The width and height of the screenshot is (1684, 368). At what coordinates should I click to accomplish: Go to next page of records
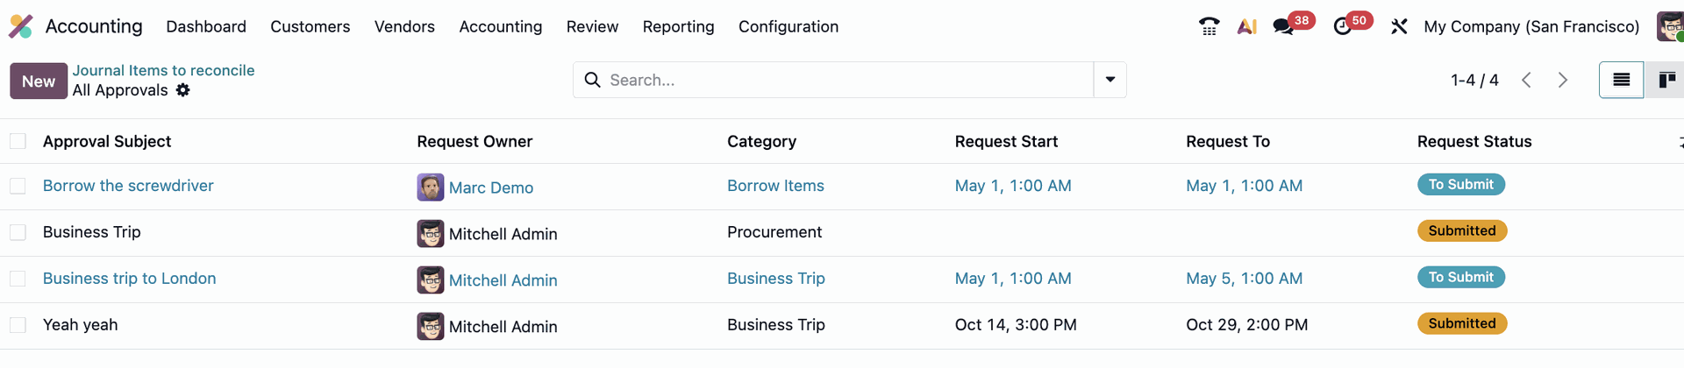pyautogui.click(x=1562, y=81)
